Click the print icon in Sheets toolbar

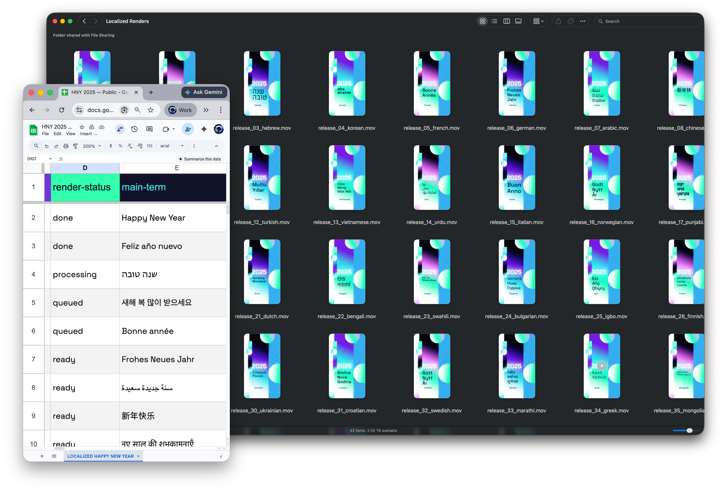66,146
